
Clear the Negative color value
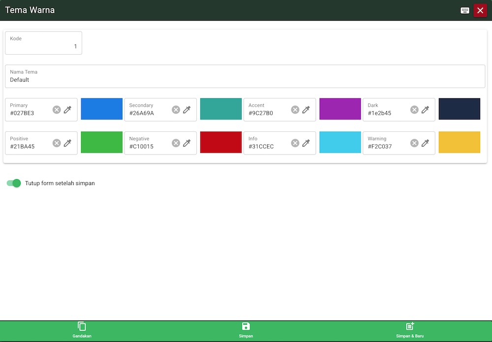point(176,143)
